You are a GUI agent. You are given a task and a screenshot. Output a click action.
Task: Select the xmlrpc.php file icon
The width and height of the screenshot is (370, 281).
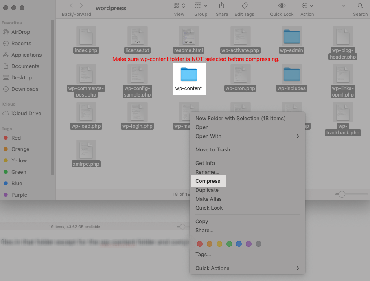[86, 150]
